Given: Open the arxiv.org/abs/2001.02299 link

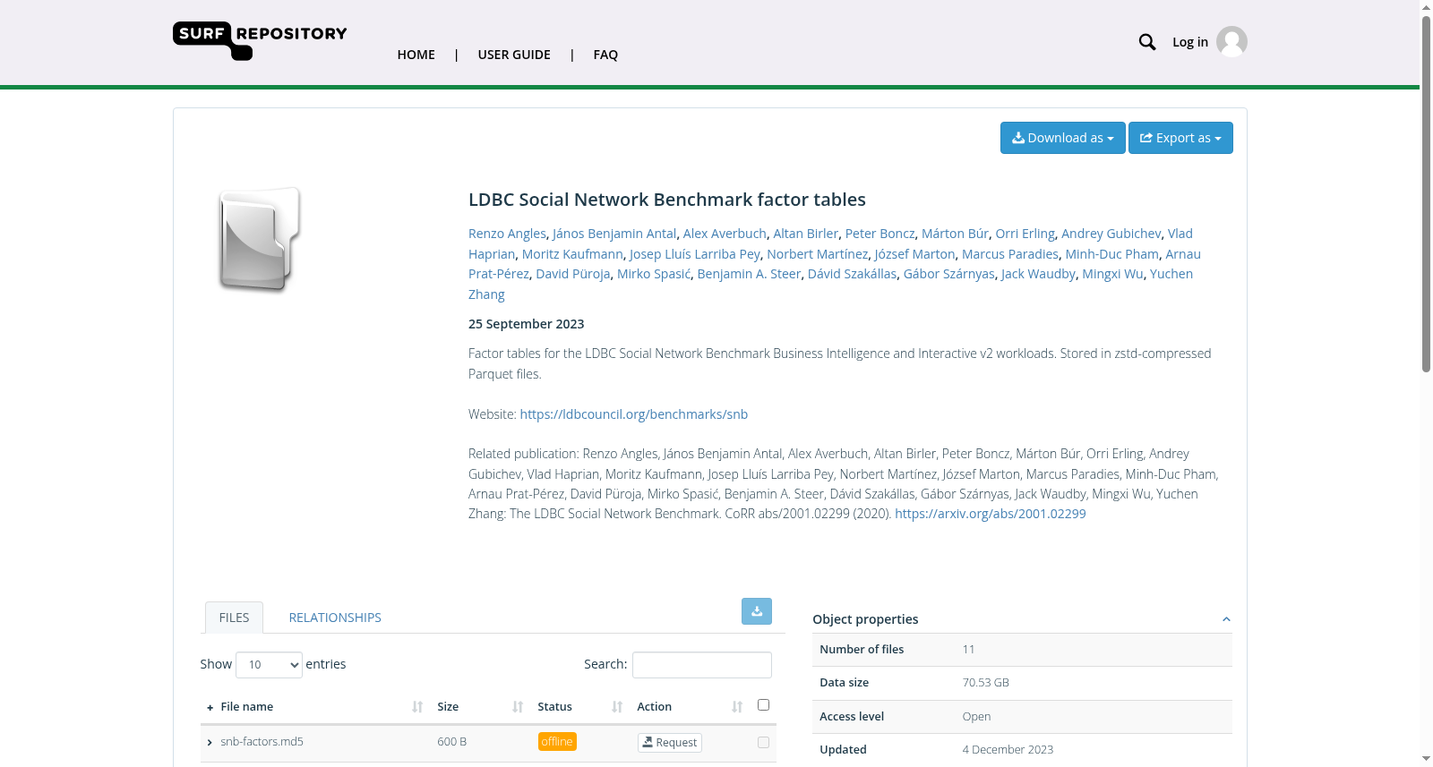Looking at the screenshot, I should pyautogui.click(x=990, y=514).
